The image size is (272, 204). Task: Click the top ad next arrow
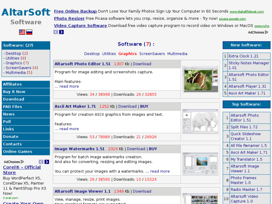(x=61, y=32)
